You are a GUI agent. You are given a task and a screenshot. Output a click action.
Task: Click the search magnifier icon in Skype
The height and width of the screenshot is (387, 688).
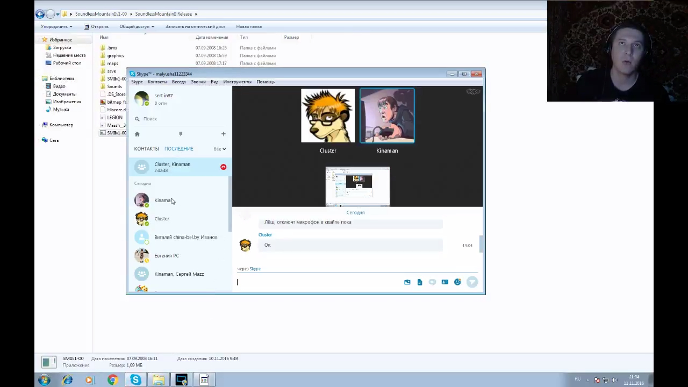click(x=137, y=119)
